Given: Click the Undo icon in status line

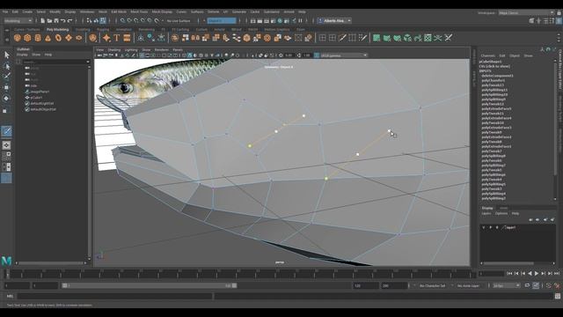Looking at the screenshot, I should pos(63,21).
